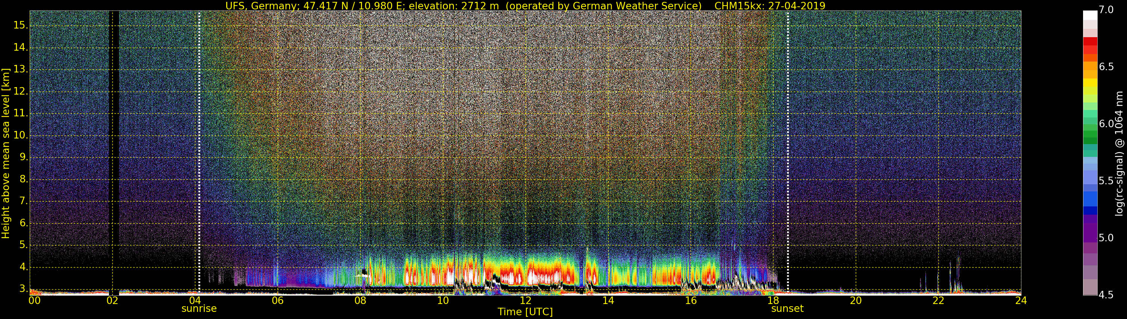
Task: Click the '10.' height tick label
Action: click(20, 135)
